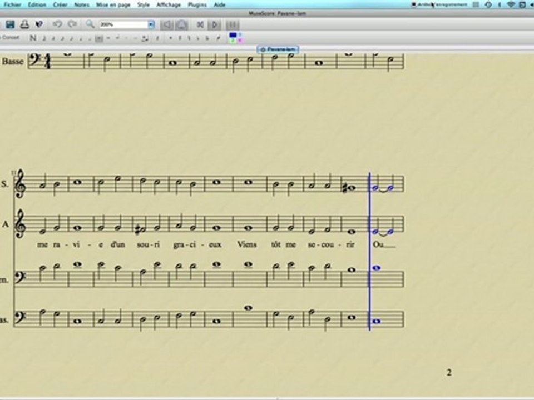Click Arrêter l'enregistrement in the menu bar

440,4
